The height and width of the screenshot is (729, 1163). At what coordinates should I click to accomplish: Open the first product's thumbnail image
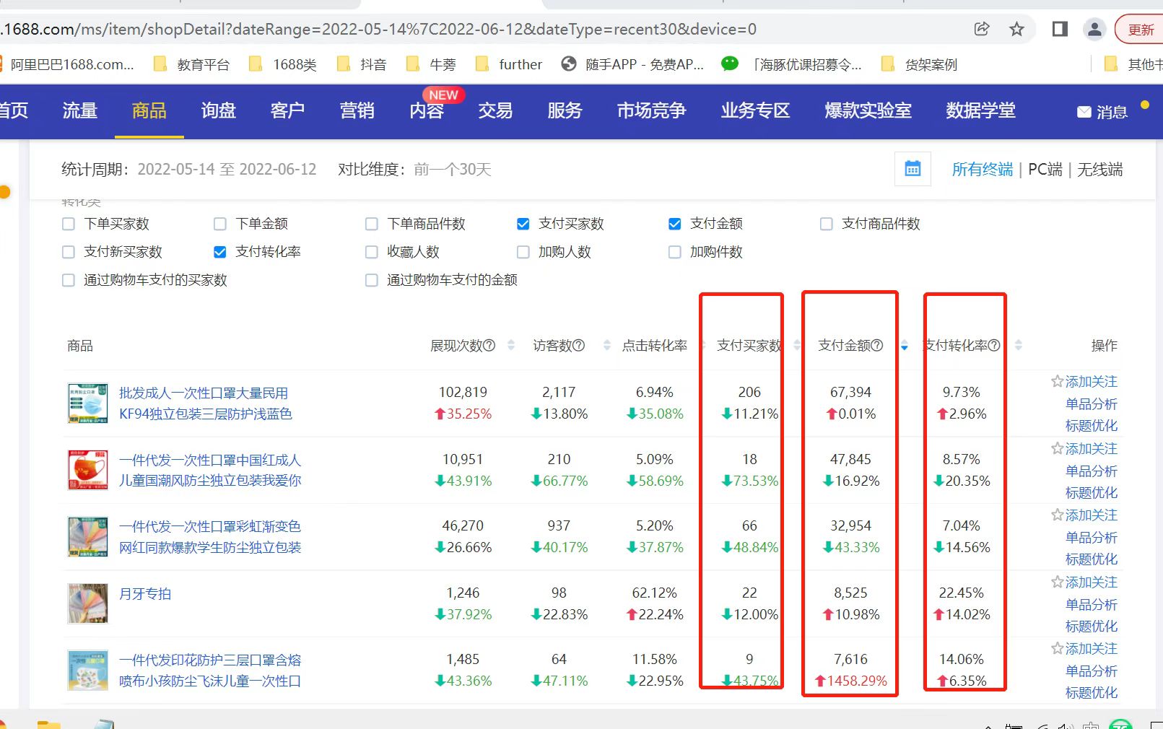[87, 403]
